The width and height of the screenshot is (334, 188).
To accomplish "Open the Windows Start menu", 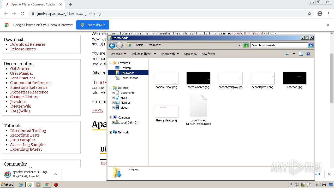I will click(7, 185).
